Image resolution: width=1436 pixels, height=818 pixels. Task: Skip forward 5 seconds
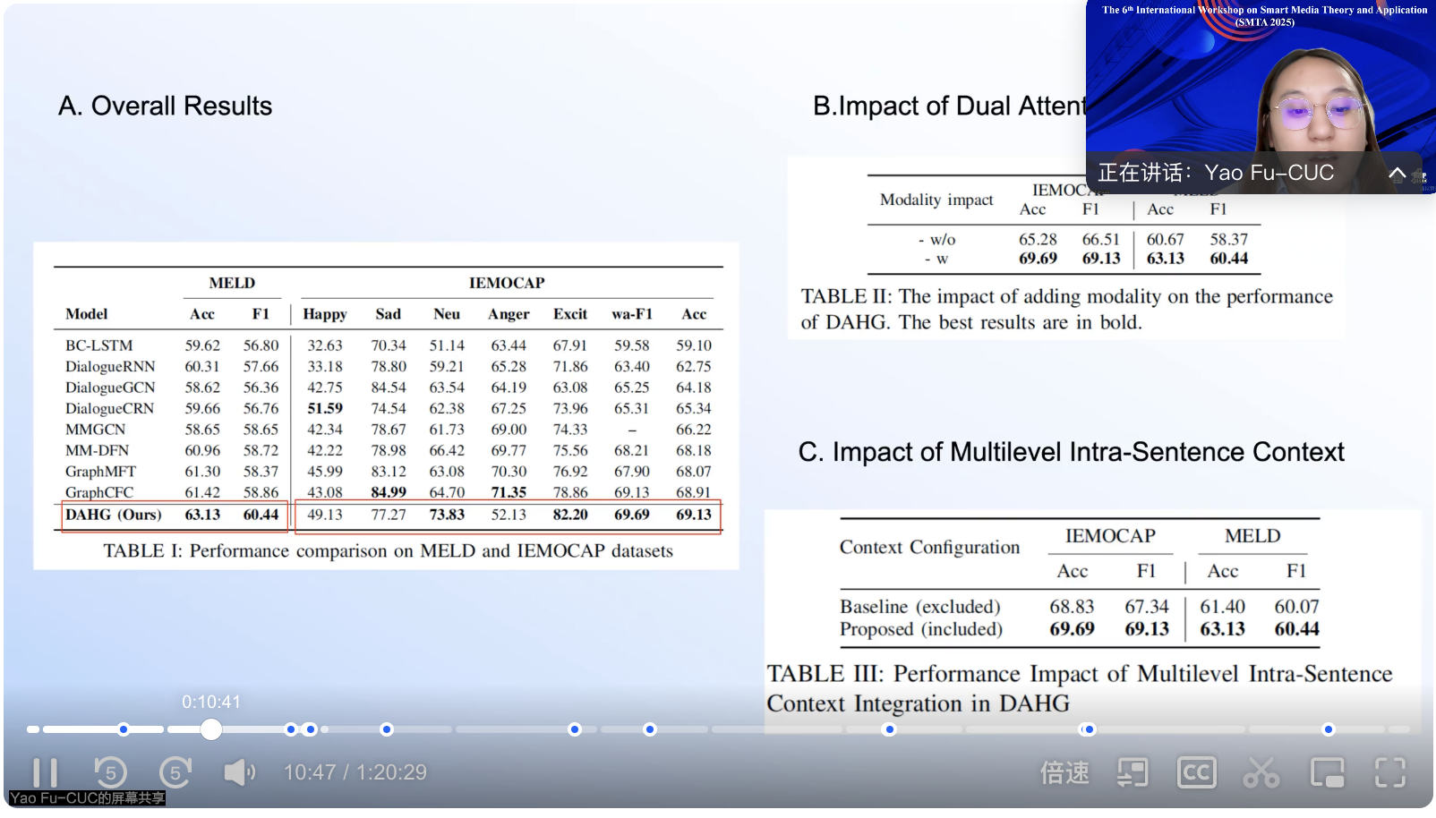click(175, 772)
